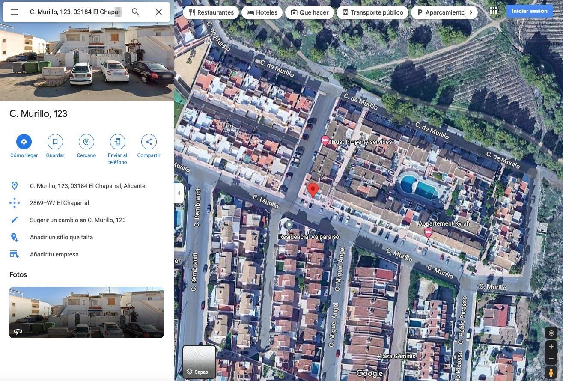Click the Enviar al teléfono icon

[x=118, y=142]
